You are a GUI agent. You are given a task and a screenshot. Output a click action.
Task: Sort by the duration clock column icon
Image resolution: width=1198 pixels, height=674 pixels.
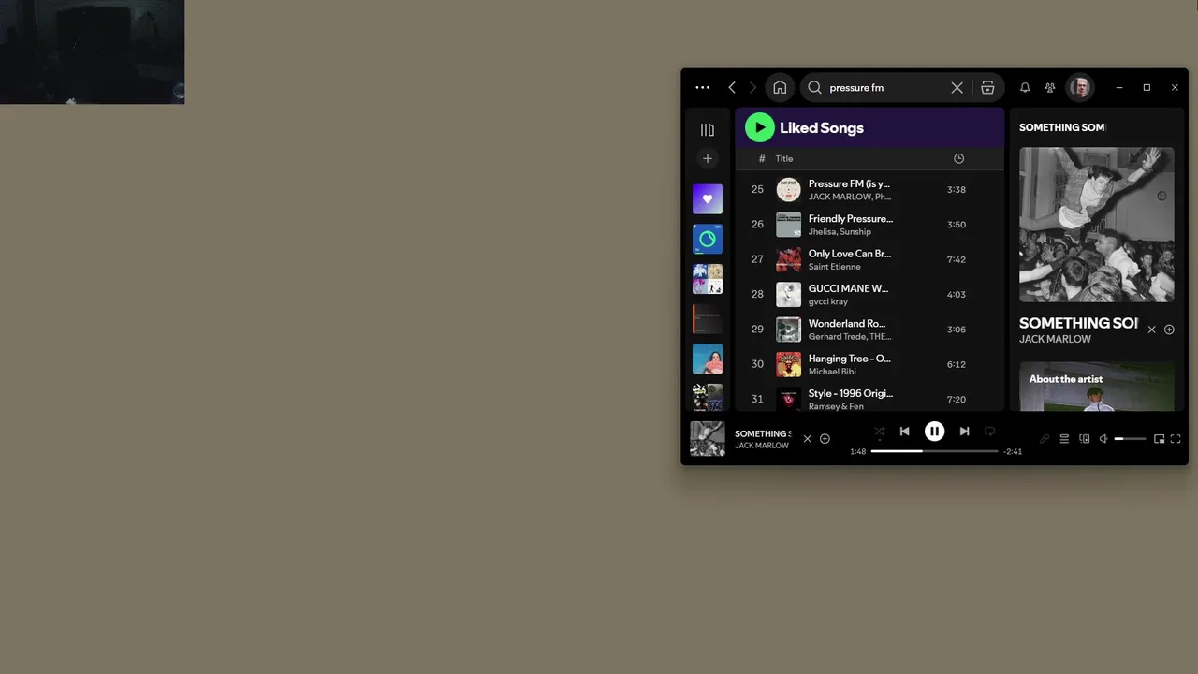click(x=958, y=158)
